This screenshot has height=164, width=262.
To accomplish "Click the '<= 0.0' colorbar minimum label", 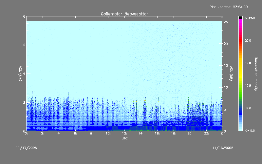I will pos(250,131).
